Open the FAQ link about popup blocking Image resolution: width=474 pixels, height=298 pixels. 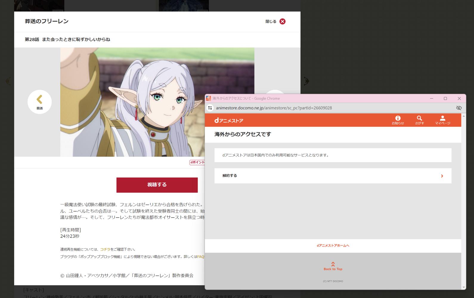tap(201, 257)
